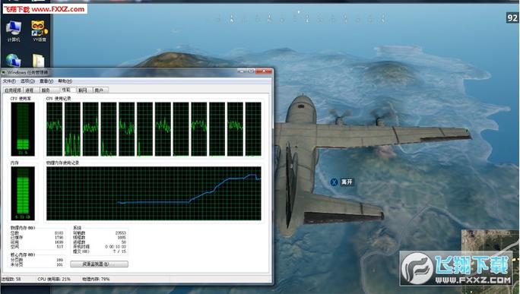Click the 分页数 value 189
Screen dimensions: 520x294
(60, 260)
